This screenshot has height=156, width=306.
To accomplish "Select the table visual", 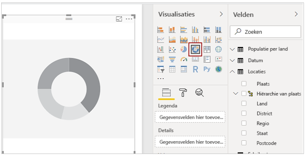I will click(172, 69).
